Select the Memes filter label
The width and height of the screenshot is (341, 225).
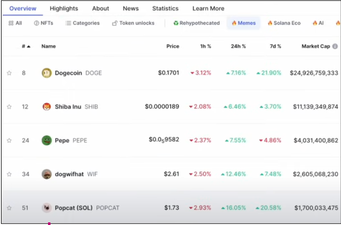(247, 23)
